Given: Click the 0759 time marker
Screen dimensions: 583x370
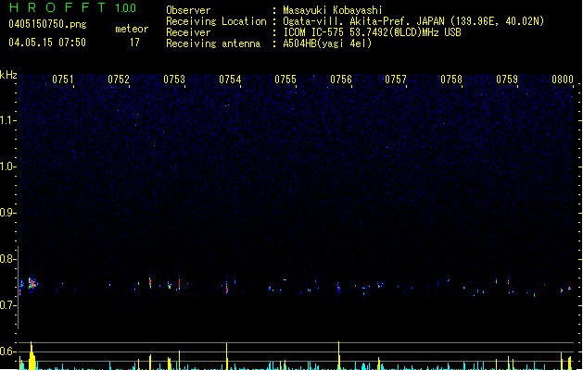Looking at the screenshot, I should 507,80.
